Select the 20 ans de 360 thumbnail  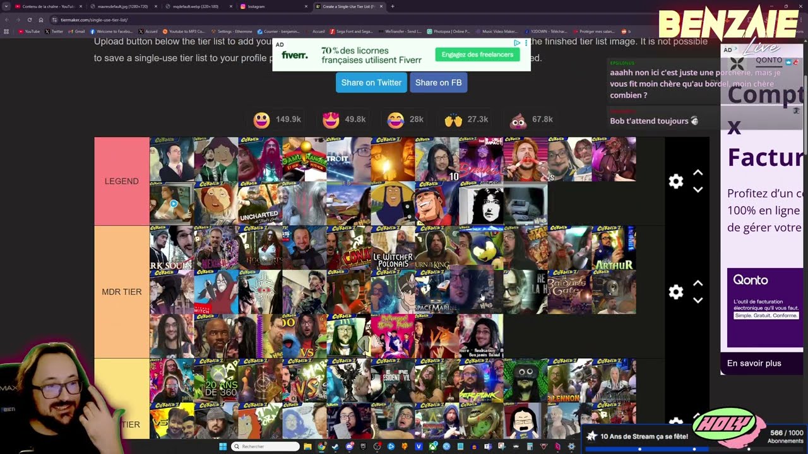tap(216, 380)
